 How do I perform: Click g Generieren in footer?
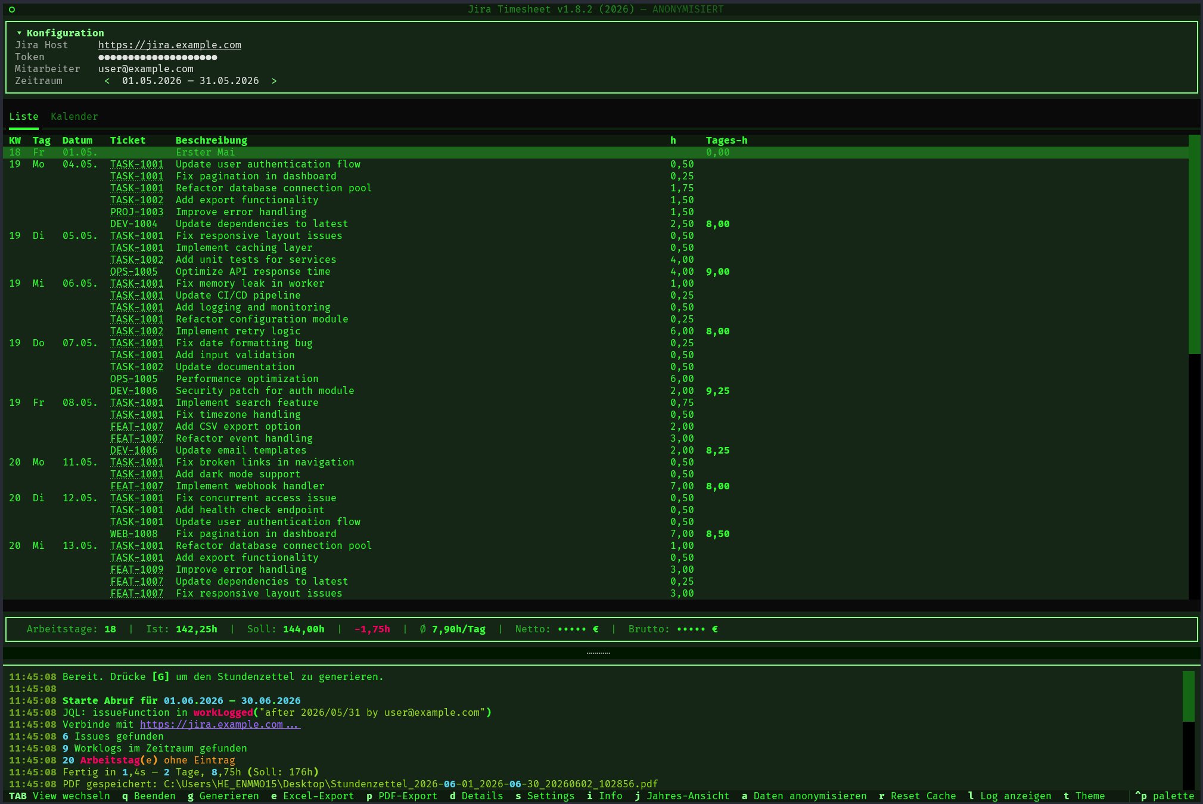(x=223, y=796)
